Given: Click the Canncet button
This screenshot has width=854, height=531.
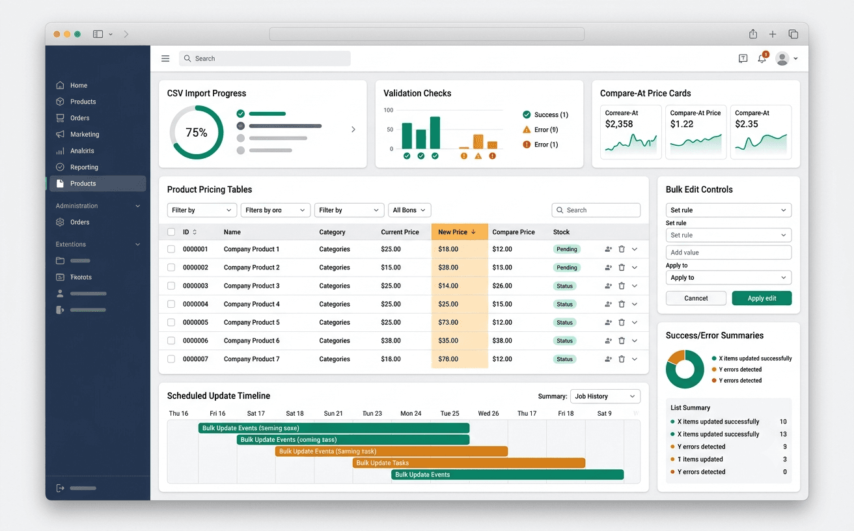Looking at the screenshot, I should click(x=696, y=298).
